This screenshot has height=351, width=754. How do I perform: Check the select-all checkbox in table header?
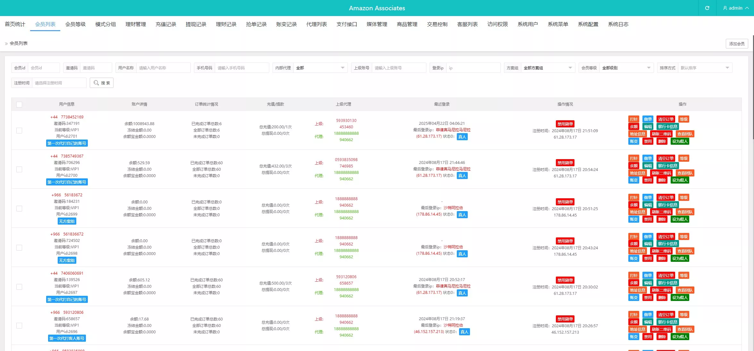[x=19, y=104]
